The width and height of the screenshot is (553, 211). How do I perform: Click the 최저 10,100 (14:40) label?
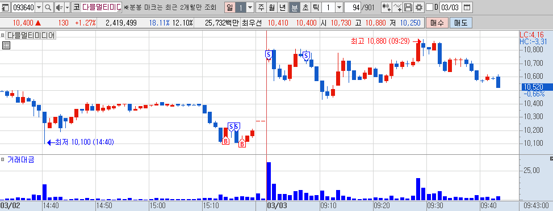point(85,142)
